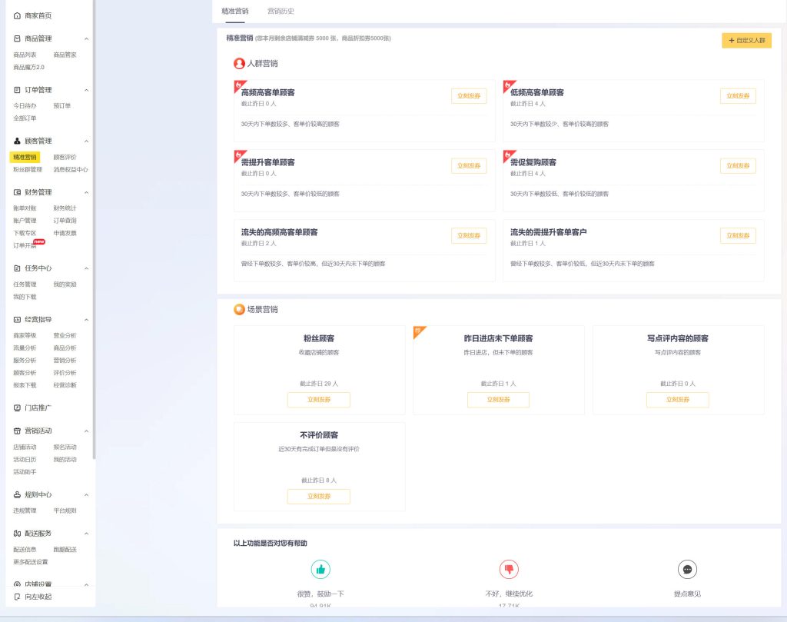Open 门店推广 in the sidebar
Screen dimensions: 787x622
click(x=18, y=407)
